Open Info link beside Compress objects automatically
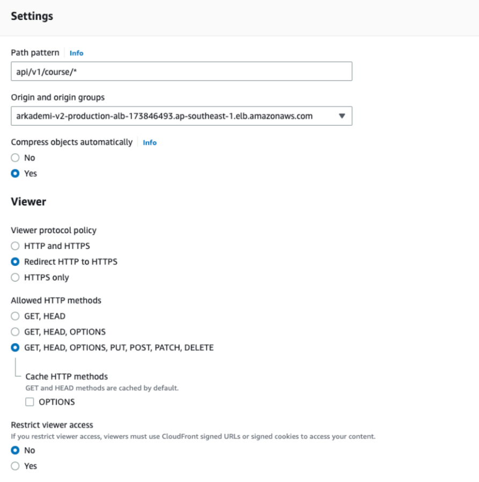The height and width of the screenshot is (482, 479). pos(150,142)
